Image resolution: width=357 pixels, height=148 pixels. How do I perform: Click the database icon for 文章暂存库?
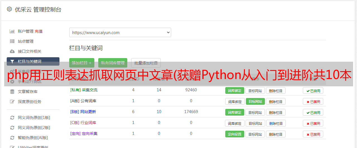pyautogui.click(x=12, y=92)
